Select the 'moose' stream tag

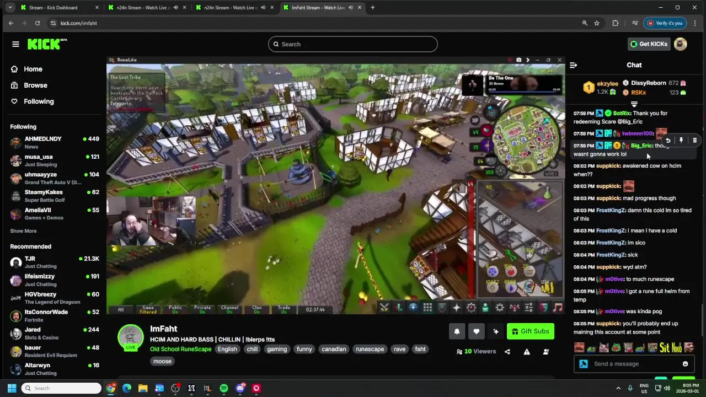(x=162, y=361)
